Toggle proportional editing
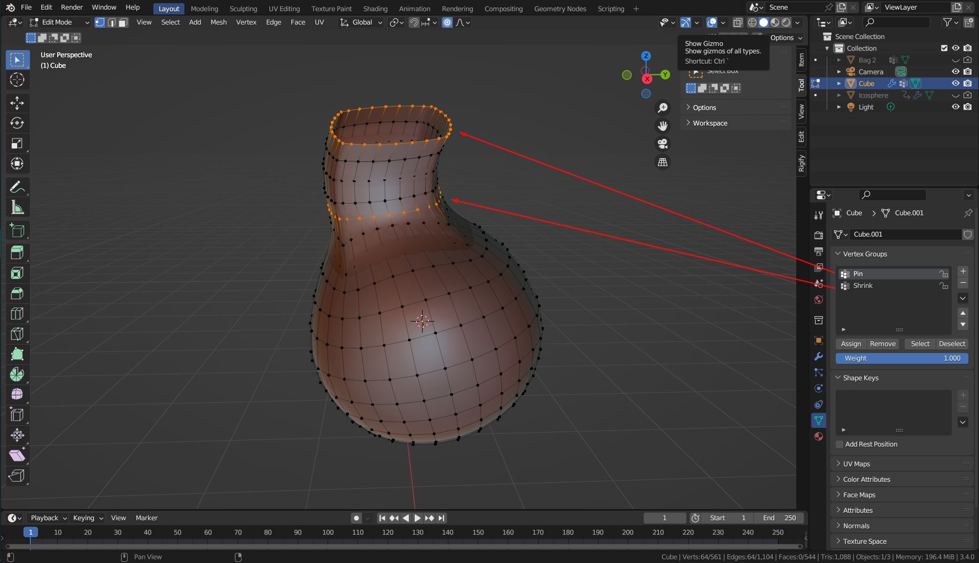This screenshot has height=563, width=979. click(x=447, y=22)
